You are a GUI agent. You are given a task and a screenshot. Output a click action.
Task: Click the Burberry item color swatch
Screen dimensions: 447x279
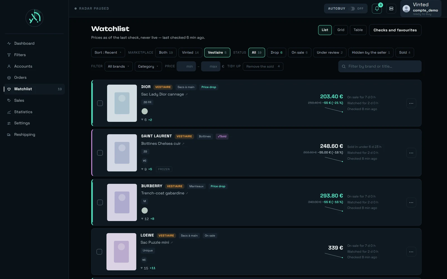pos(144,211)
